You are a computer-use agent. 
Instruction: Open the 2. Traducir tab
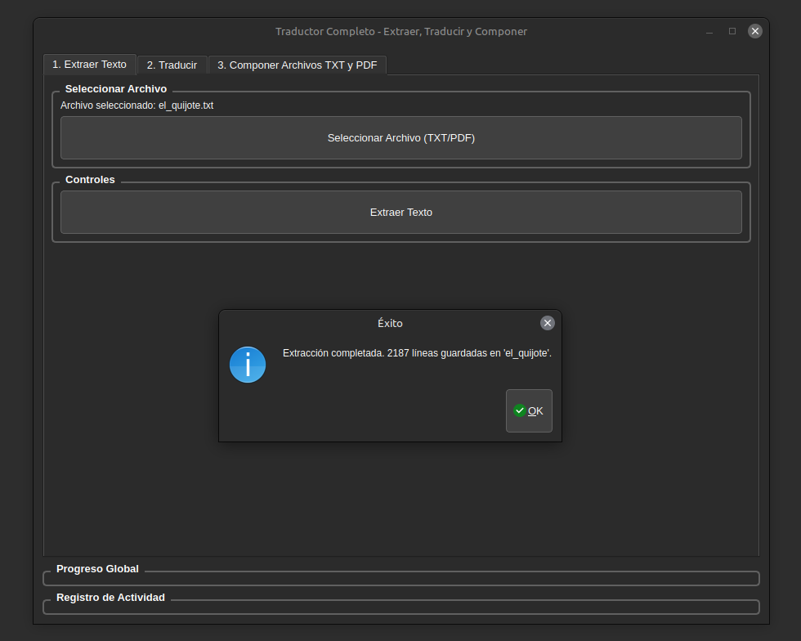[x=172, y=65]
